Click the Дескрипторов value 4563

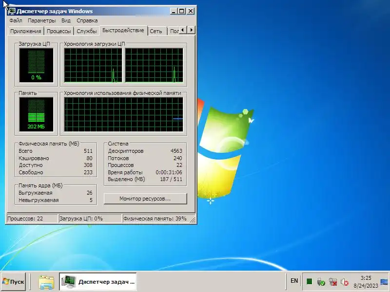[x=176, y=151]
